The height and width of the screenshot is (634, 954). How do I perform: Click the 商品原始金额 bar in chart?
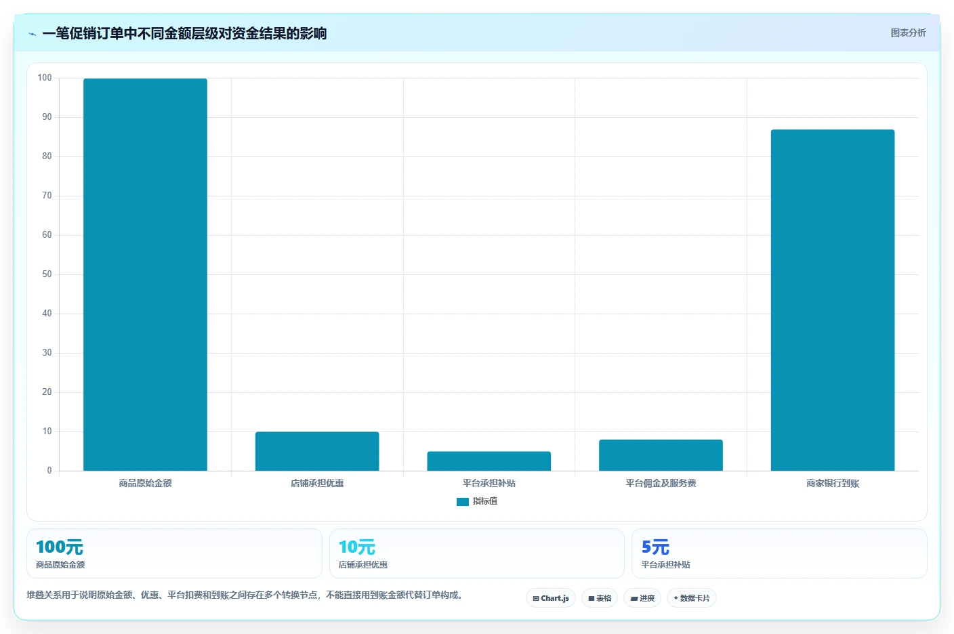[145, 274]
